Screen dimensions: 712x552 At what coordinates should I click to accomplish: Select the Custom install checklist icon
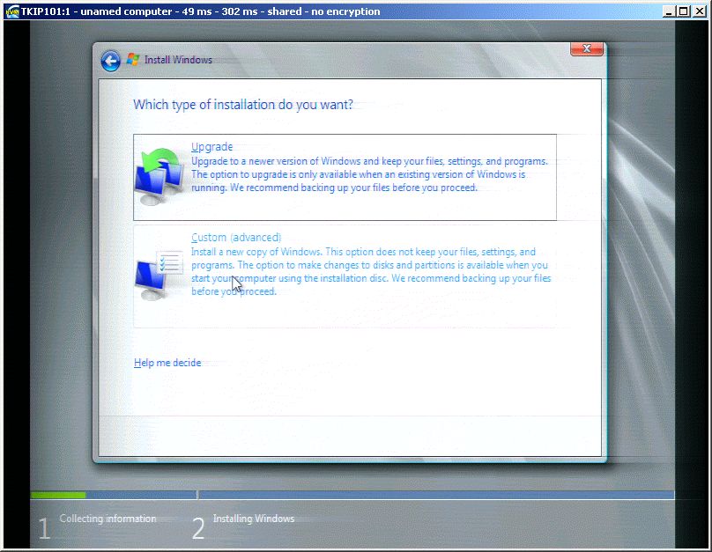(159, 275)
